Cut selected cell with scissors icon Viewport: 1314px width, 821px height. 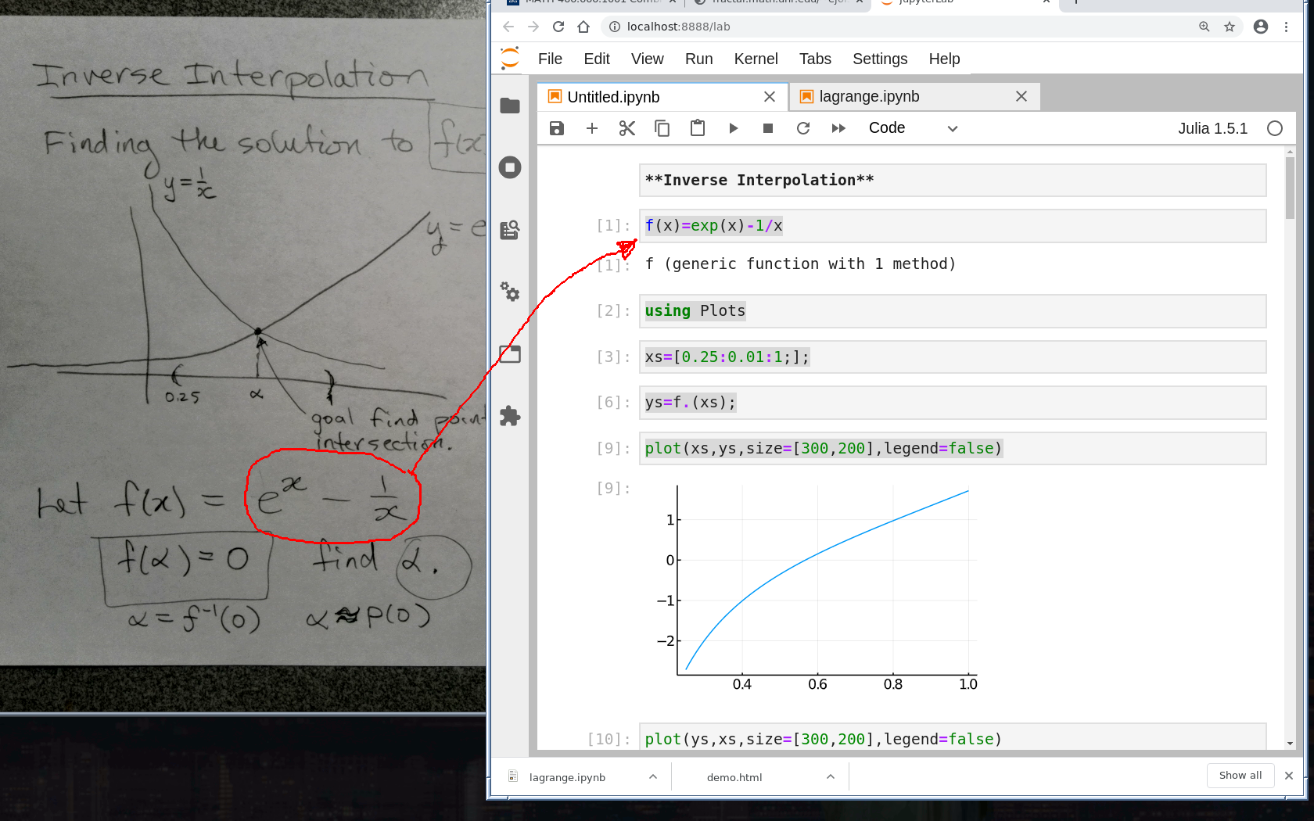[626, 128]
